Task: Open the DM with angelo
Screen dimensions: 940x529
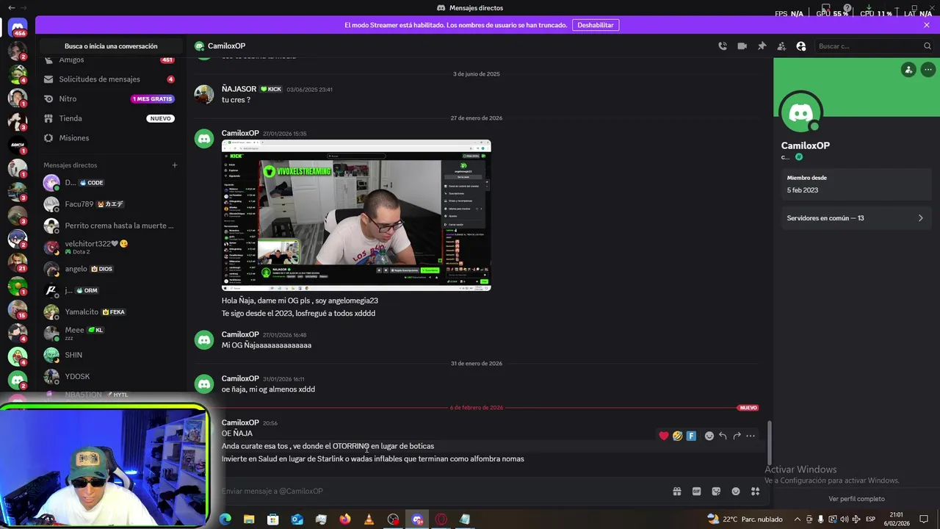Action: (110, 269)
